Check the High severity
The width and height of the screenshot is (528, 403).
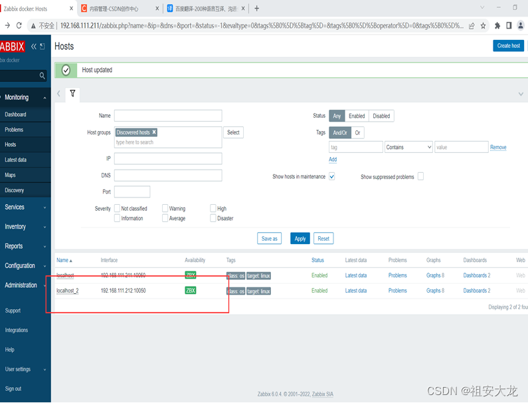(213, 208)
